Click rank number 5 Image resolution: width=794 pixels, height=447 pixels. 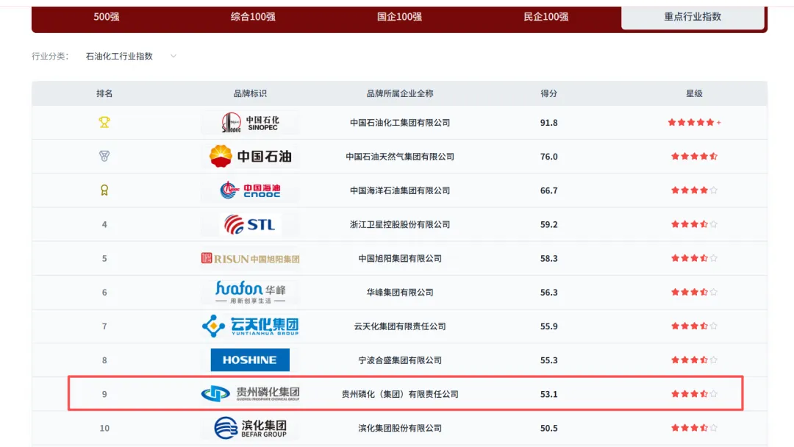104,258
